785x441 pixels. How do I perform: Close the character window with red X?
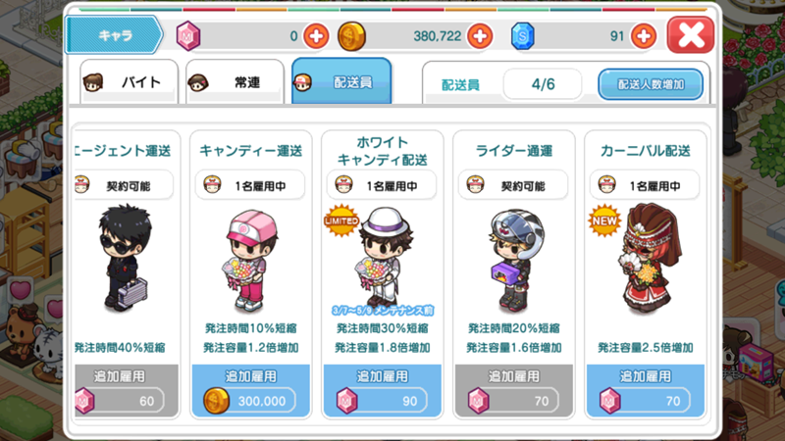[691, 35]
